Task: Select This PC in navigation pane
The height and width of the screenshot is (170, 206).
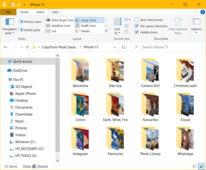Action: coord(16,80)
